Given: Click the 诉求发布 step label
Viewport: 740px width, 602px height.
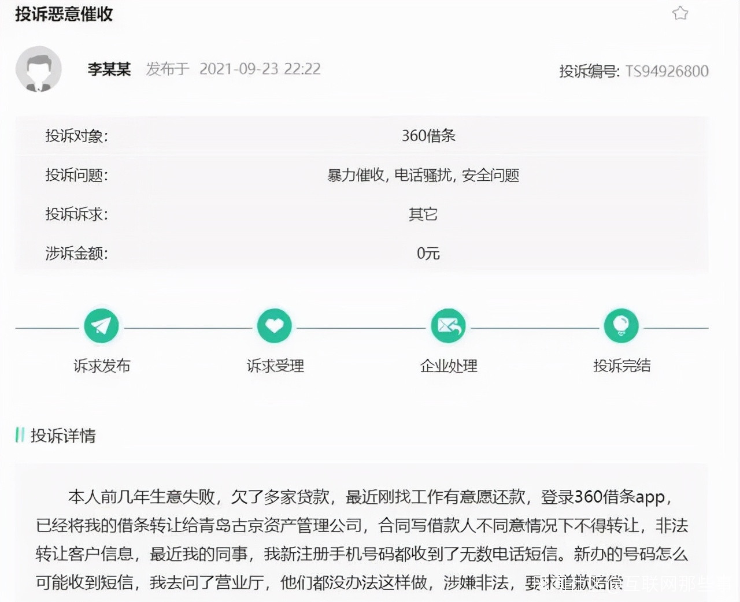Looking at the screenshot, I should point(102,366).
